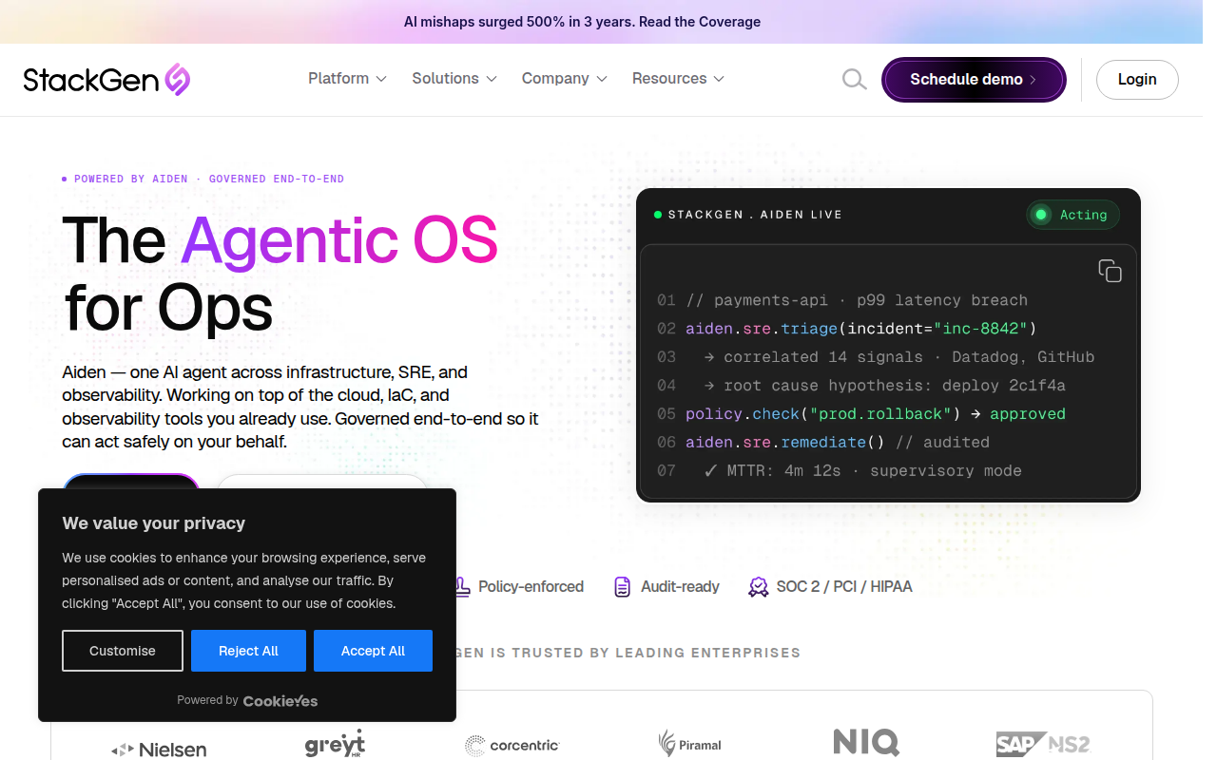Click 'correlated 14 signals' code line
The width and height of the screenshot is (1217, 760).
click(x=899, y=357)
